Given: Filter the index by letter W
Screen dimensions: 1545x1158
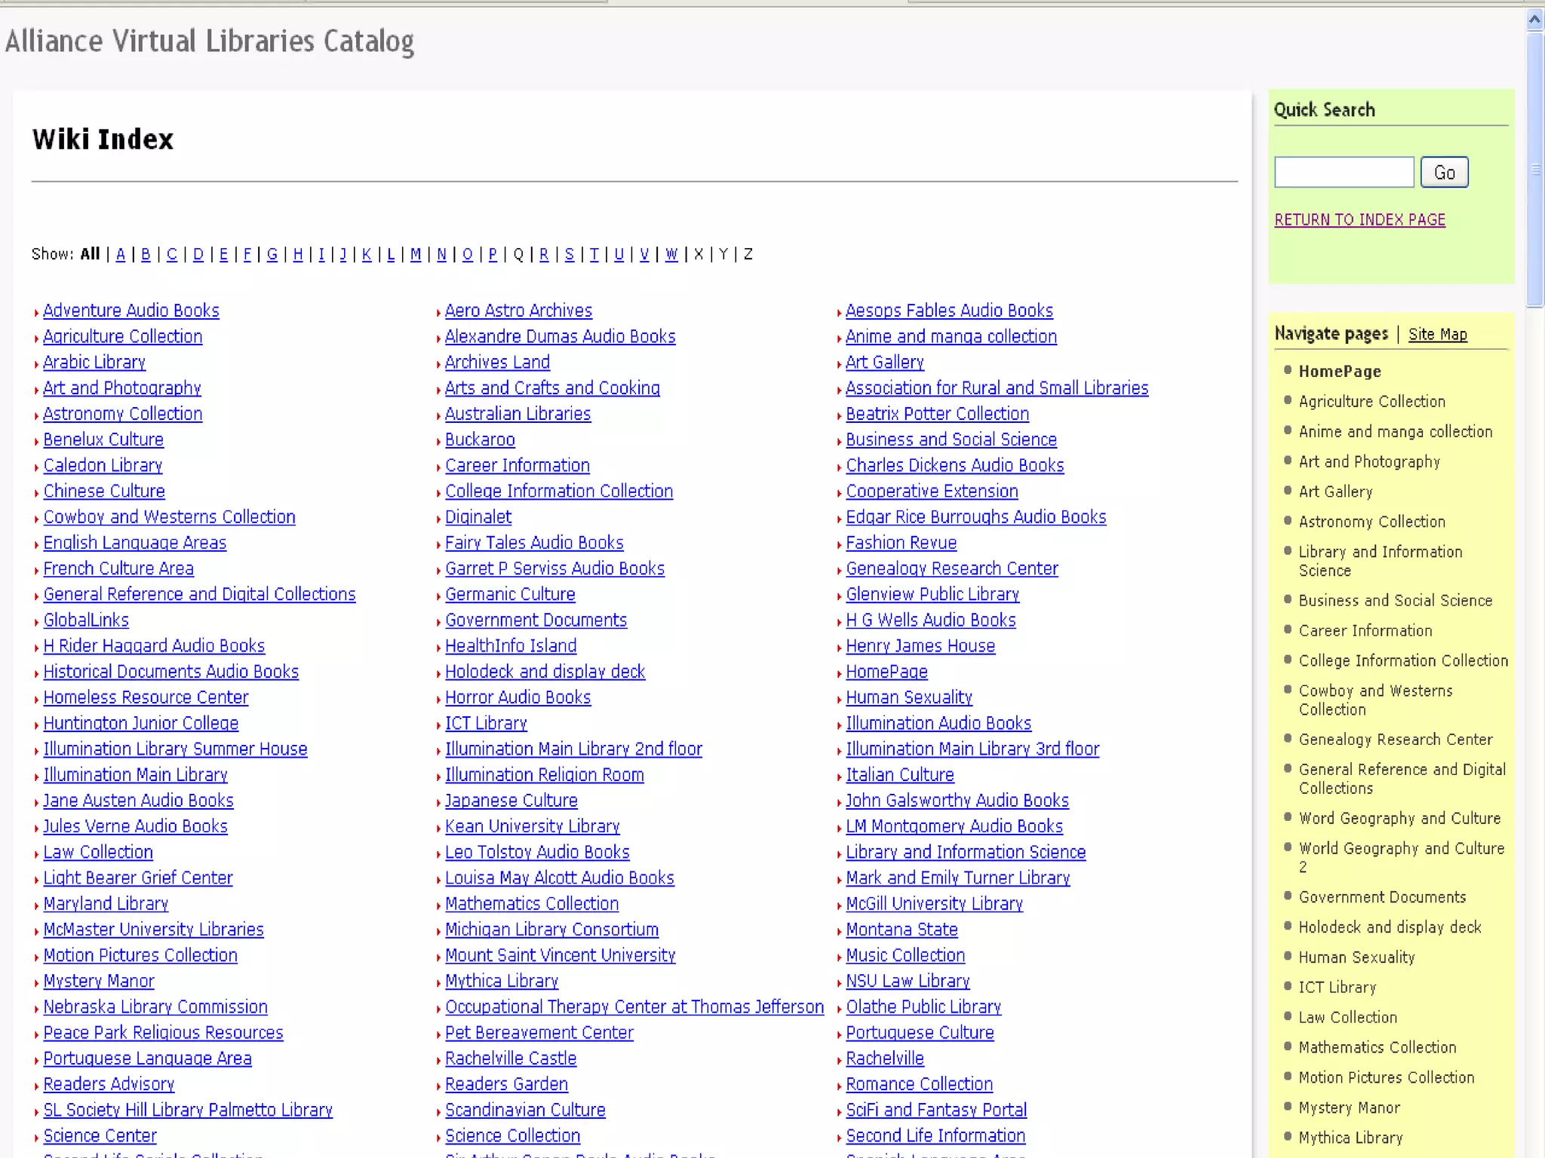Looking at the screenshot, I should [x=671, y=254].
